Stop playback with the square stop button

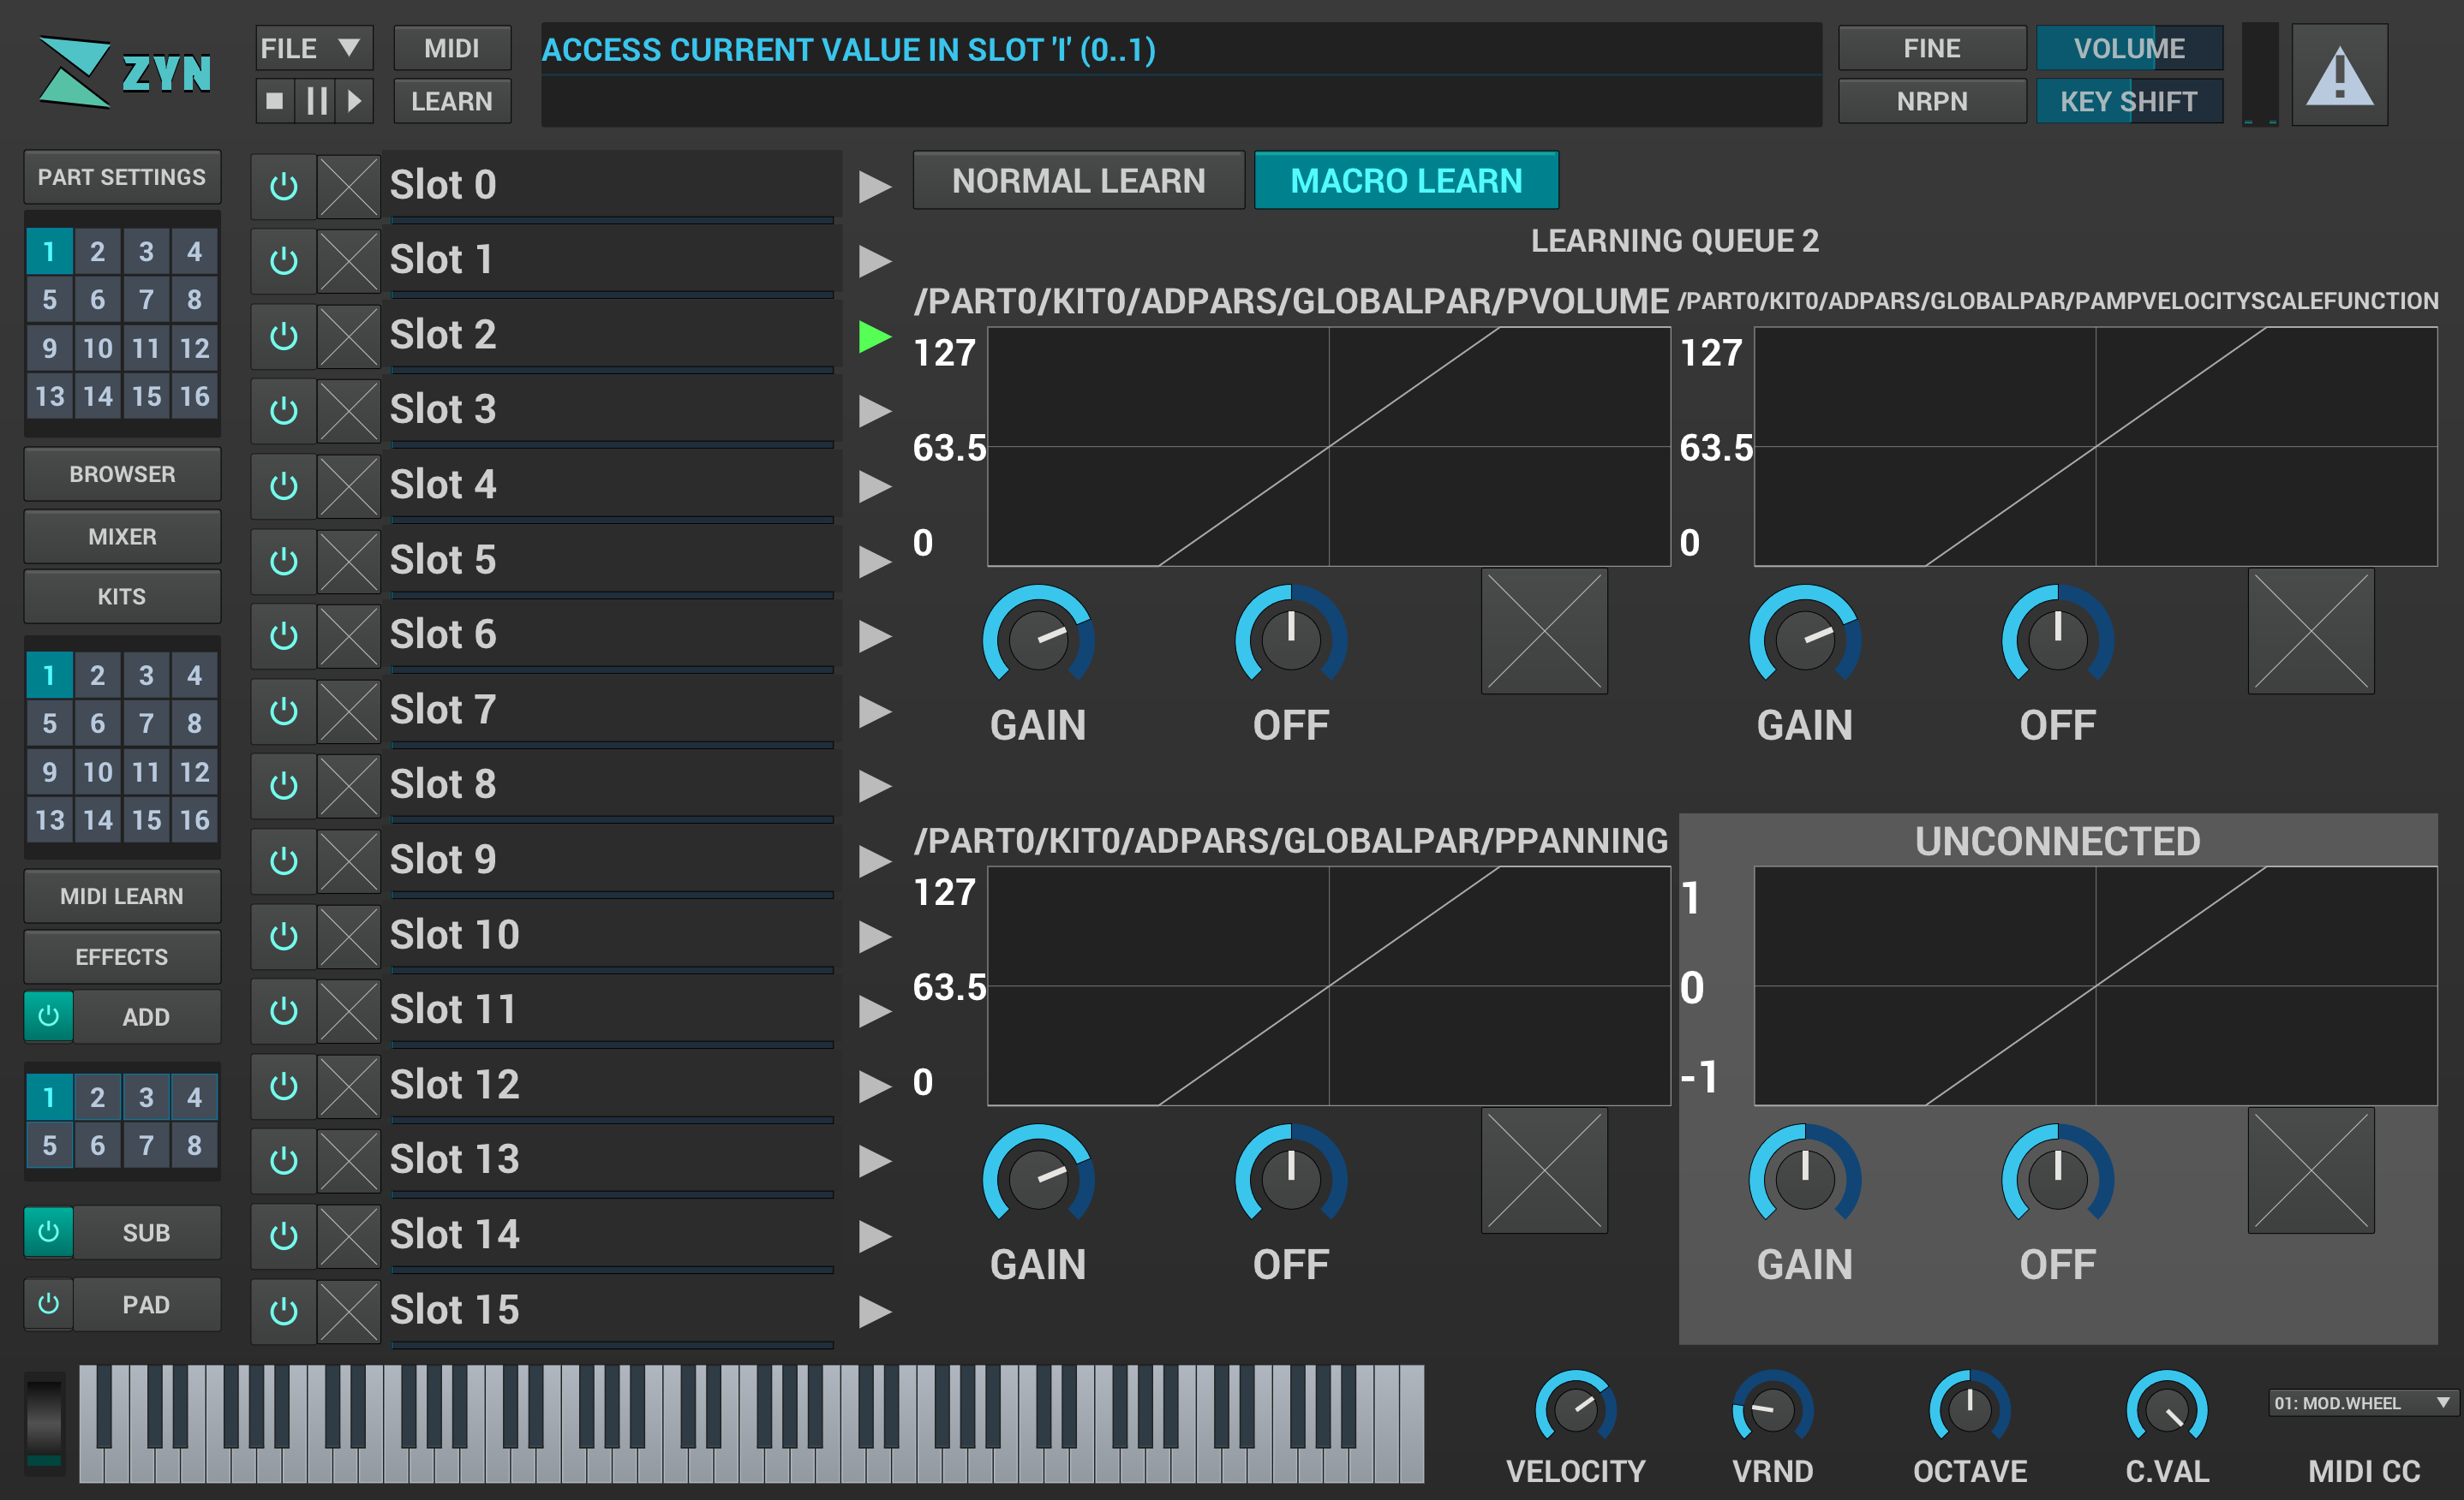coord(275,101)
